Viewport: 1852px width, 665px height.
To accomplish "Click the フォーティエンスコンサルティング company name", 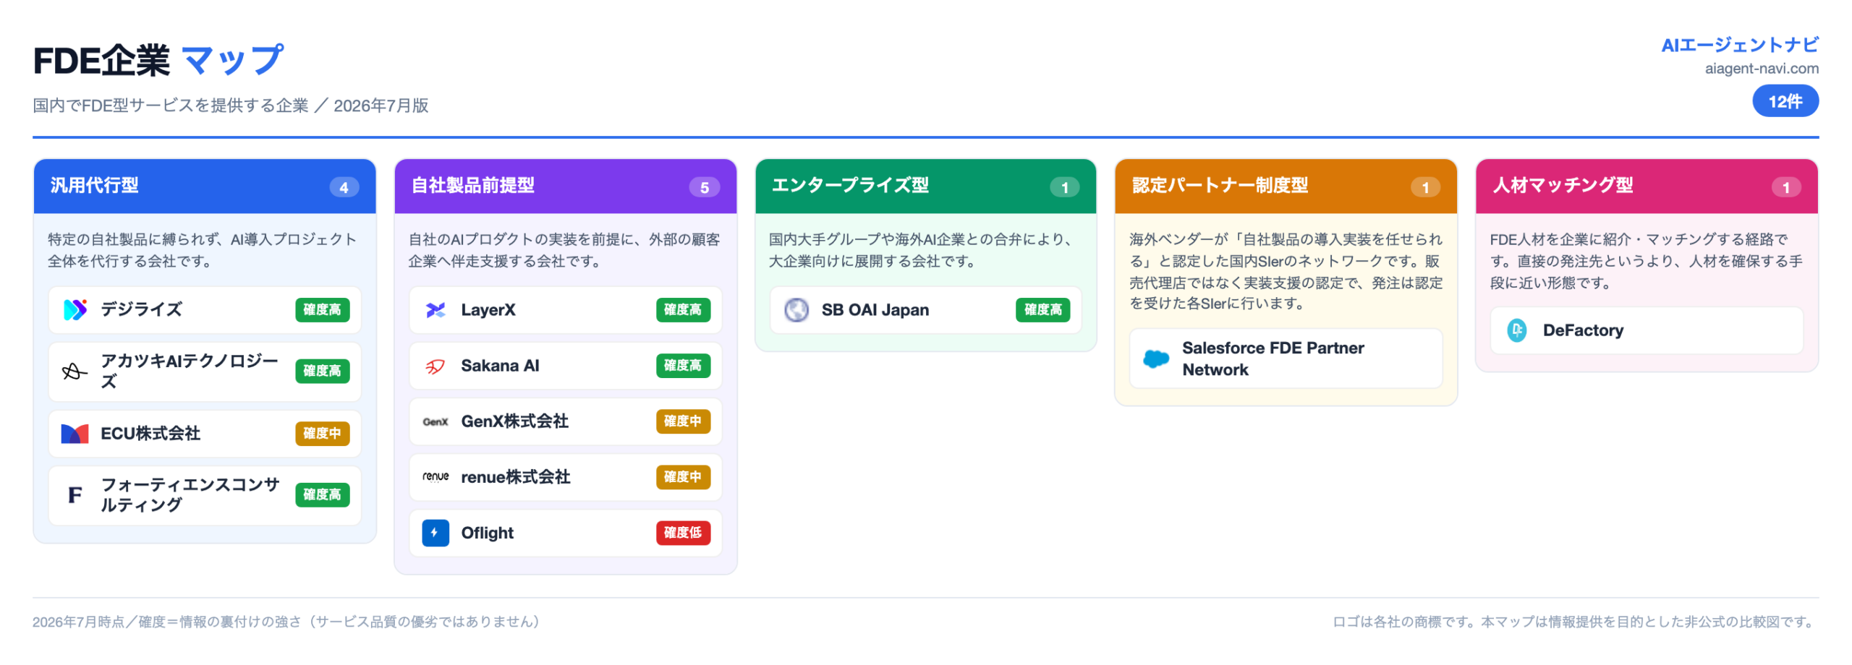I will click(x=190, y=494).
